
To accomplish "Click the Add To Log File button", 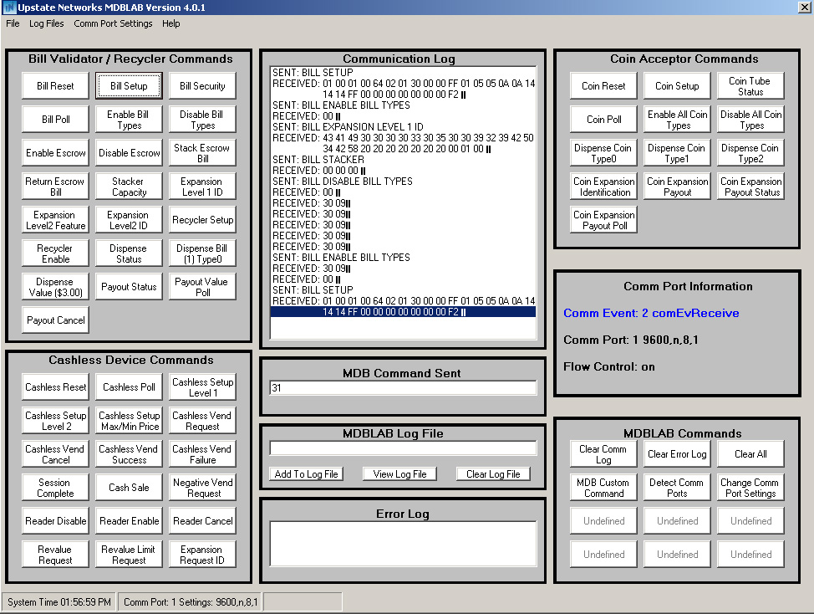I will point(306,473).
